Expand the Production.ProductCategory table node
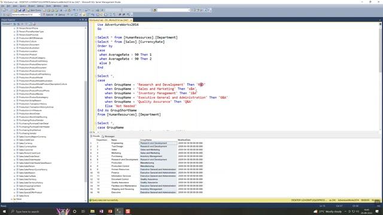The height and width of the screenshot is (215, 383). click(14, 58)
